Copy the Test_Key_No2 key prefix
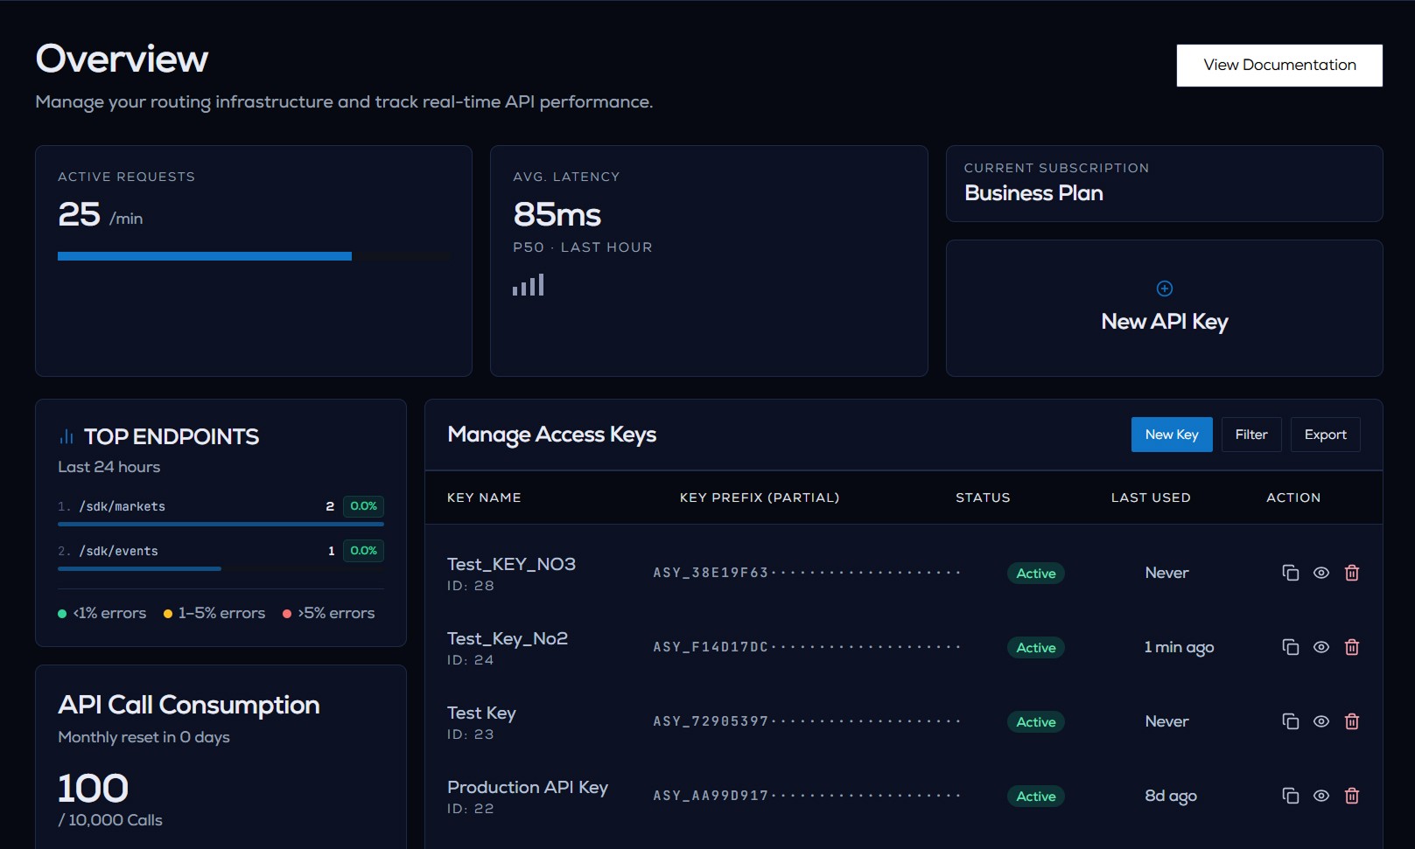 tap(1290, 647)
